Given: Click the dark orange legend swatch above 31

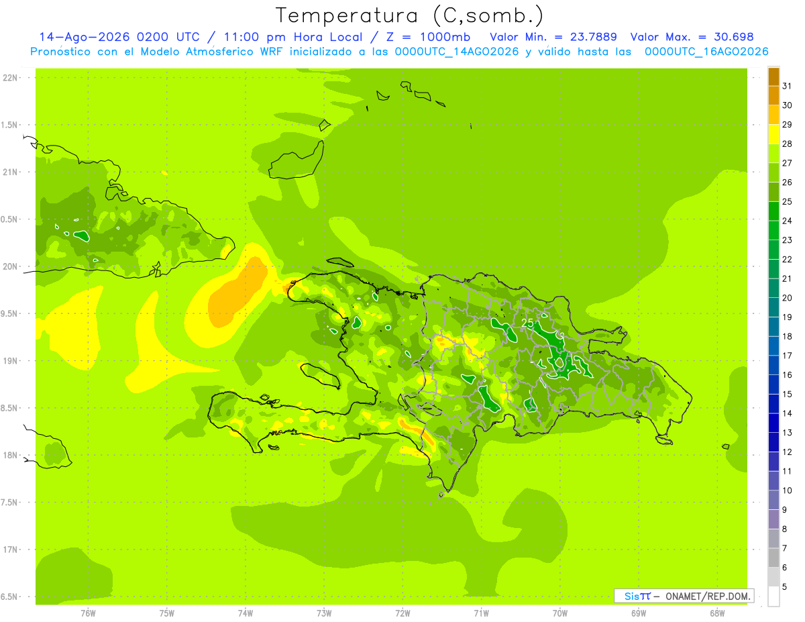Looking at the screenshot, I should (773, 76).
